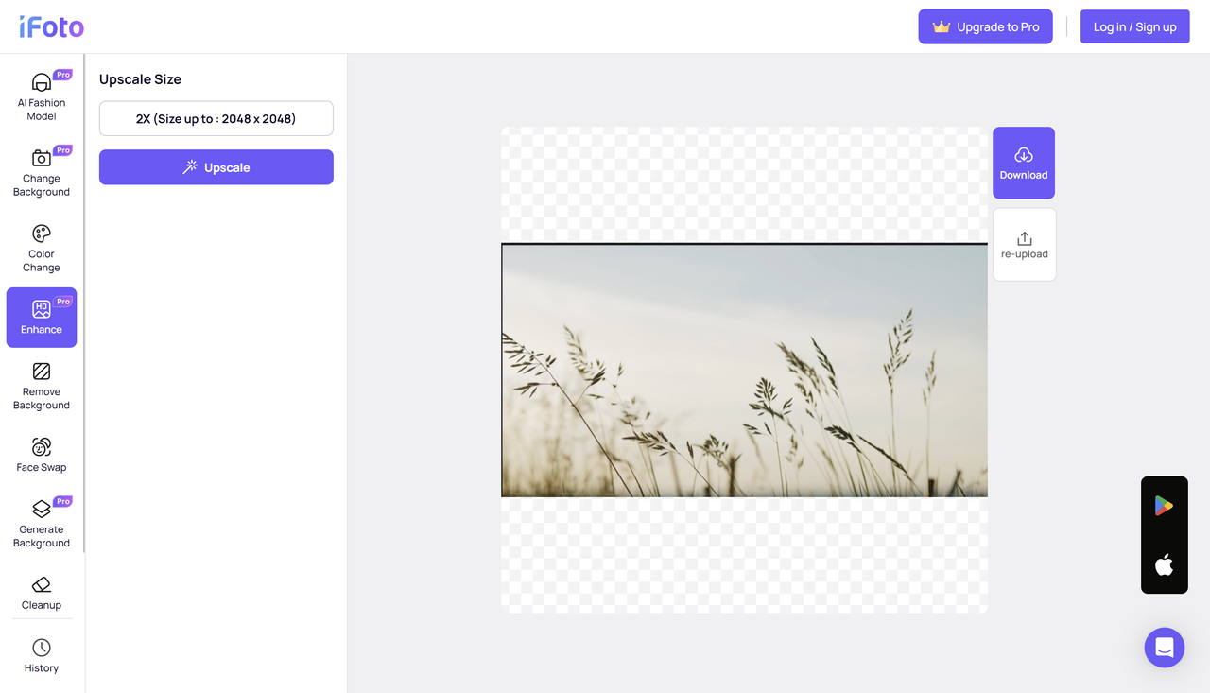This screenshot has height=693, width=1210.
Task: Re-upload a different image
Action: (1024, 244)
